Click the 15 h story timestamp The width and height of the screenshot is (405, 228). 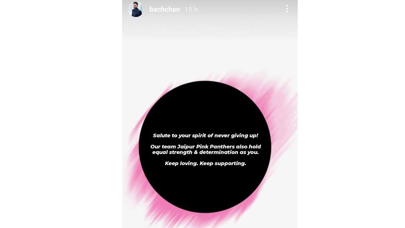click(x=191, y=9)
